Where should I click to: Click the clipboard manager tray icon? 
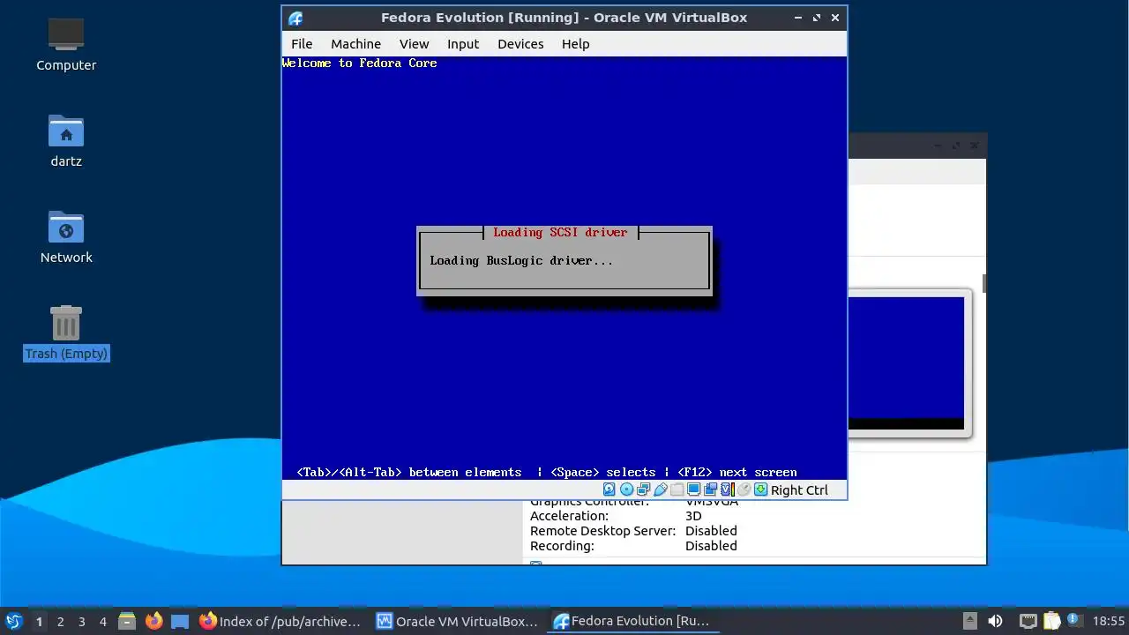click(x=1051, y=621)
